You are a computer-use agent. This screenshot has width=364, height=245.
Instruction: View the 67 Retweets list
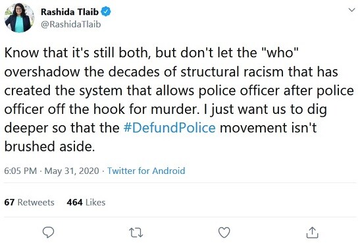point(29,202)
